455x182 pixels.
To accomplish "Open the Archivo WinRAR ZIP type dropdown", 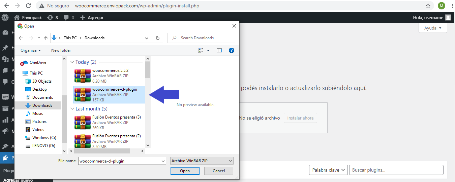I will click(x=202, y=161).
